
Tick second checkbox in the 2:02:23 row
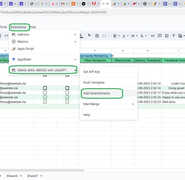(x=67, y=102)
